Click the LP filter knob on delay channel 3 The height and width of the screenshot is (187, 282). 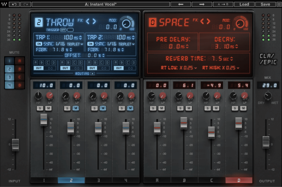104,95
